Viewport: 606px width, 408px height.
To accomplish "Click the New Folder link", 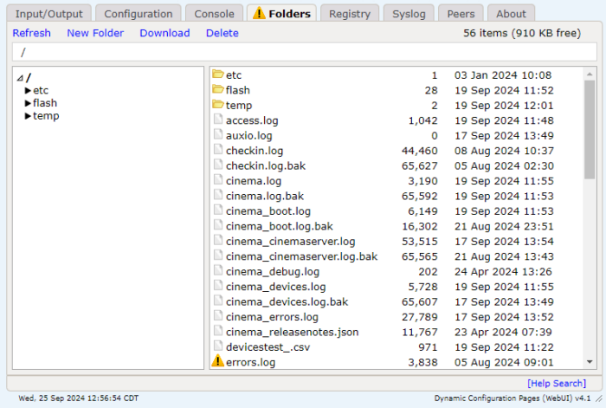I will point(95,33).
